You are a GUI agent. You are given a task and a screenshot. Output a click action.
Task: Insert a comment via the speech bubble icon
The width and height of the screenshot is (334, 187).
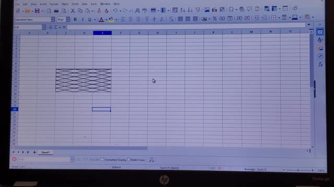point(249,9)
